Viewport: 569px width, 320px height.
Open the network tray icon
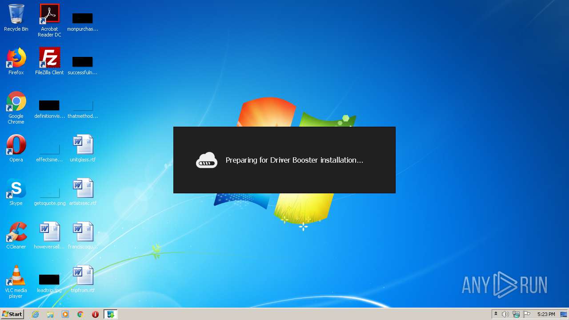[x=516, y=314]
